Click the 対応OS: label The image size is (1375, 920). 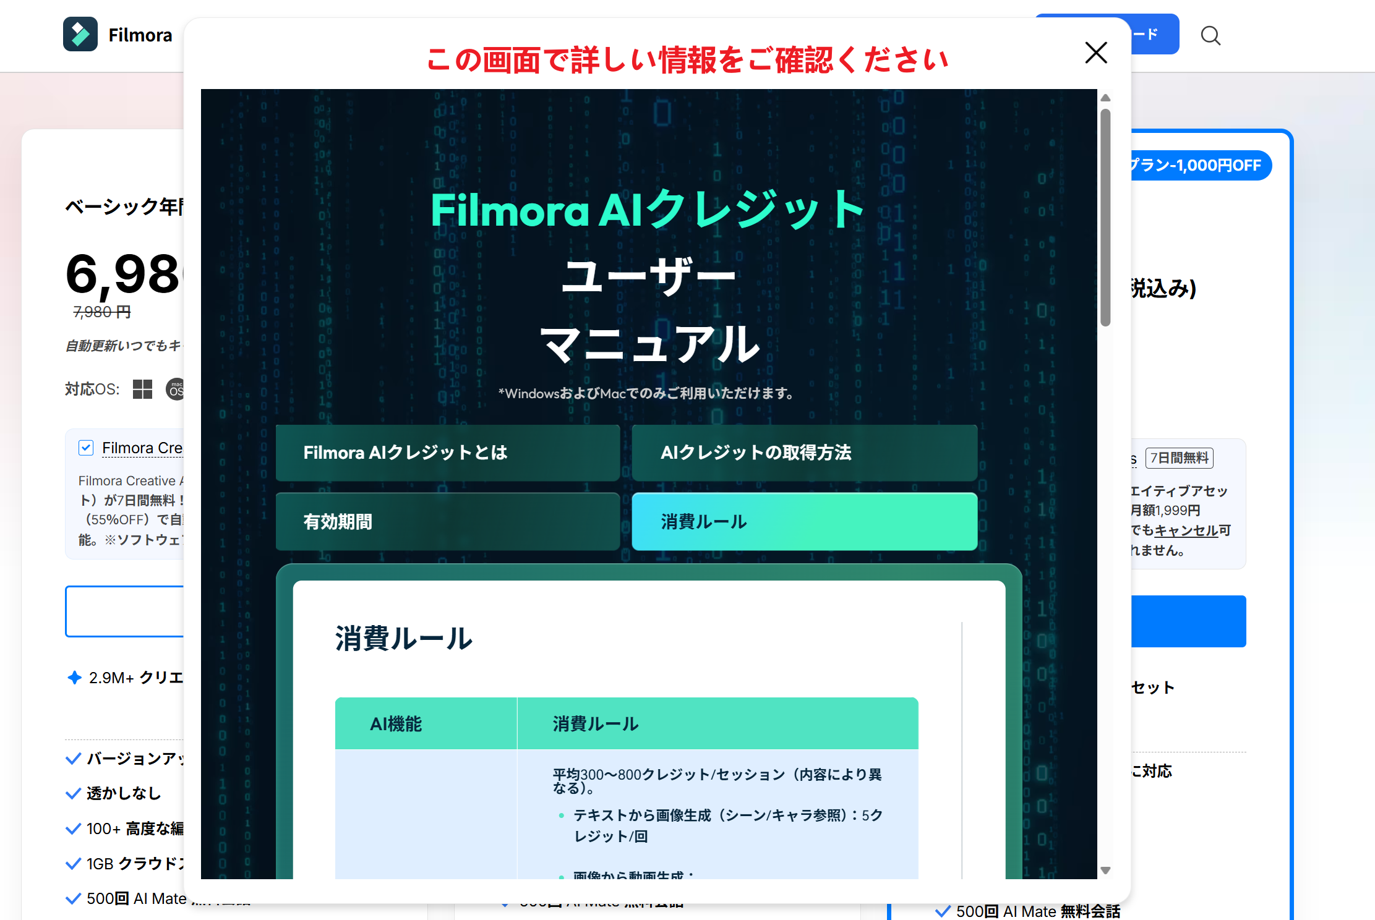point(92,390)
